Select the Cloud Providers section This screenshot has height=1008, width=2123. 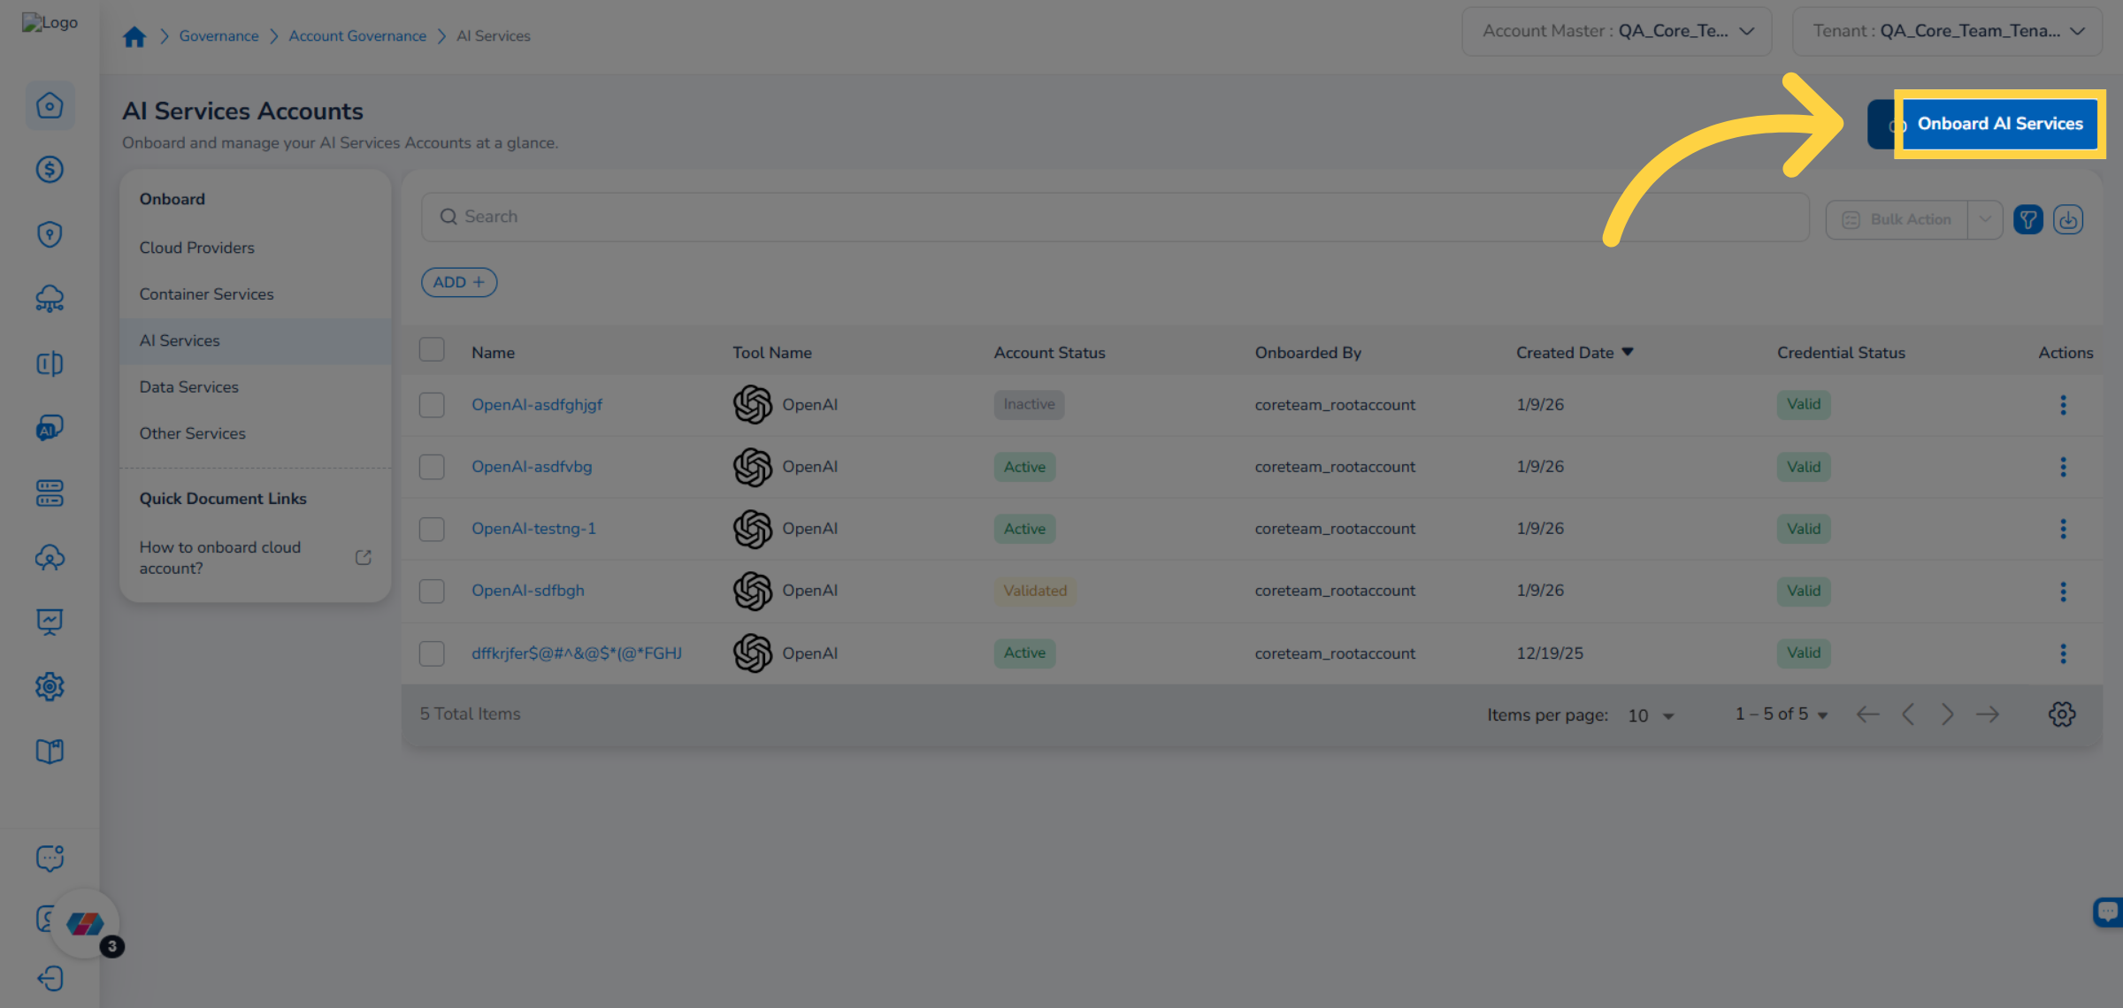click(196, 248)
